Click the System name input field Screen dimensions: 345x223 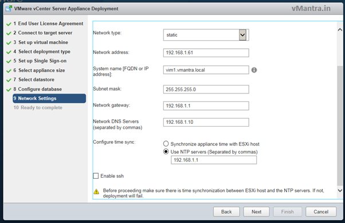206,70
